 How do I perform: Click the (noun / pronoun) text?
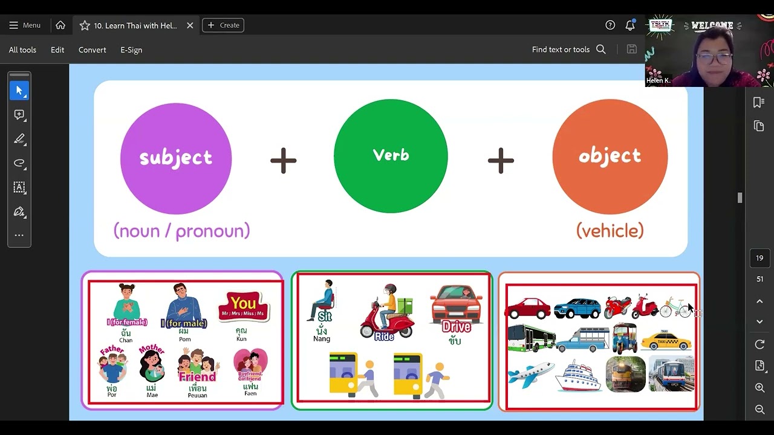click(181, 230)
